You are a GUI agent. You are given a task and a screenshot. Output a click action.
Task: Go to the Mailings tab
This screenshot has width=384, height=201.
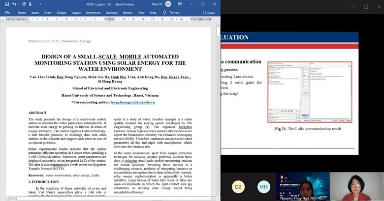(112, 13)
